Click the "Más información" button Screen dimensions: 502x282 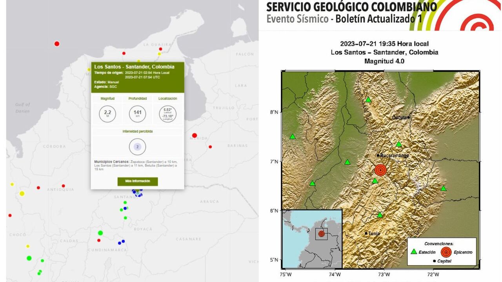[x=137, y=181]
